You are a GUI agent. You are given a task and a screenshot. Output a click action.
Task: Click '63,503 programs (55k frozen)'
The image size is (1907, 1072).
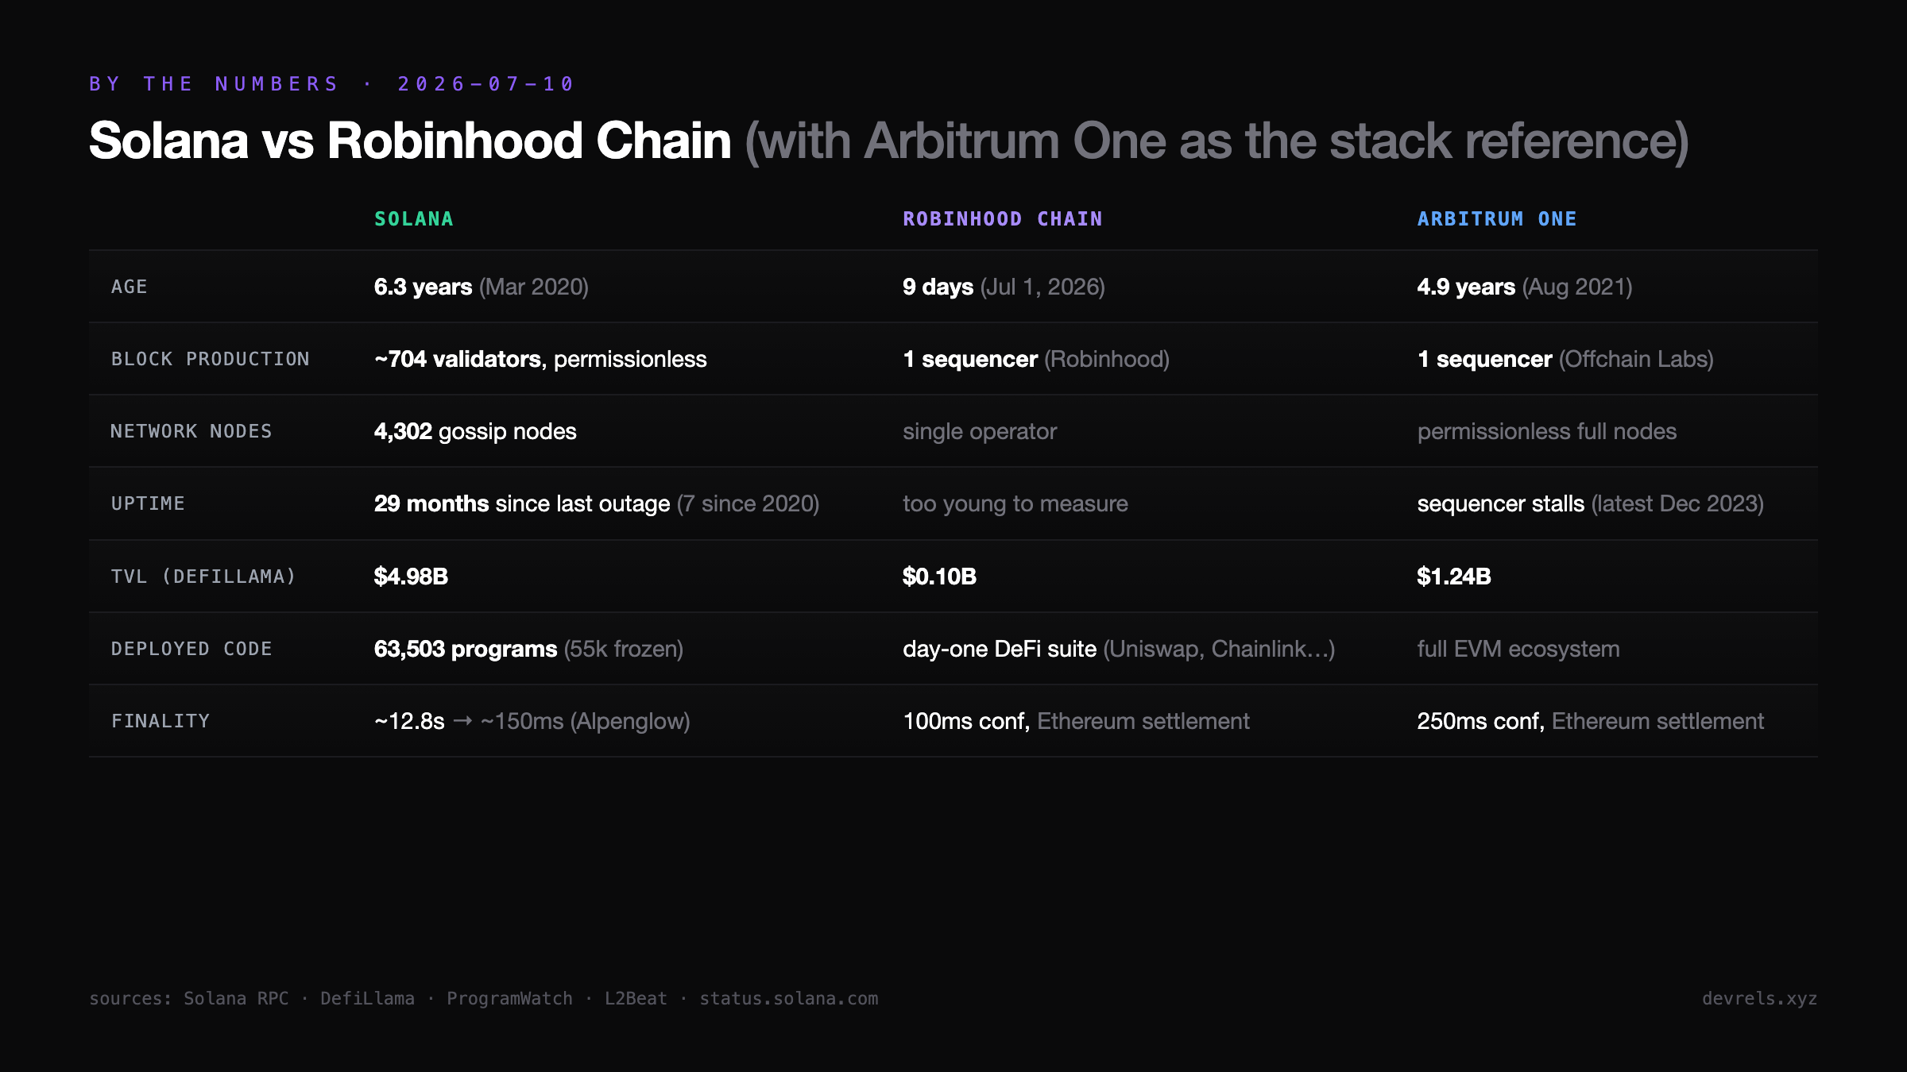(x=528, y=649)
